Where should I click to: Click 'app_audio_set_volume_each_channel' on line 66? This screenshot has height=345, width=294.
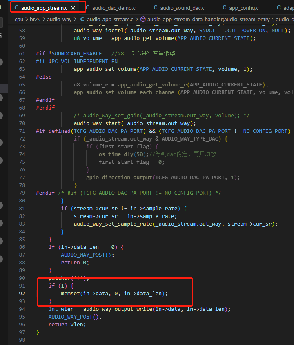pyautogui.click(x=125, y=92)
